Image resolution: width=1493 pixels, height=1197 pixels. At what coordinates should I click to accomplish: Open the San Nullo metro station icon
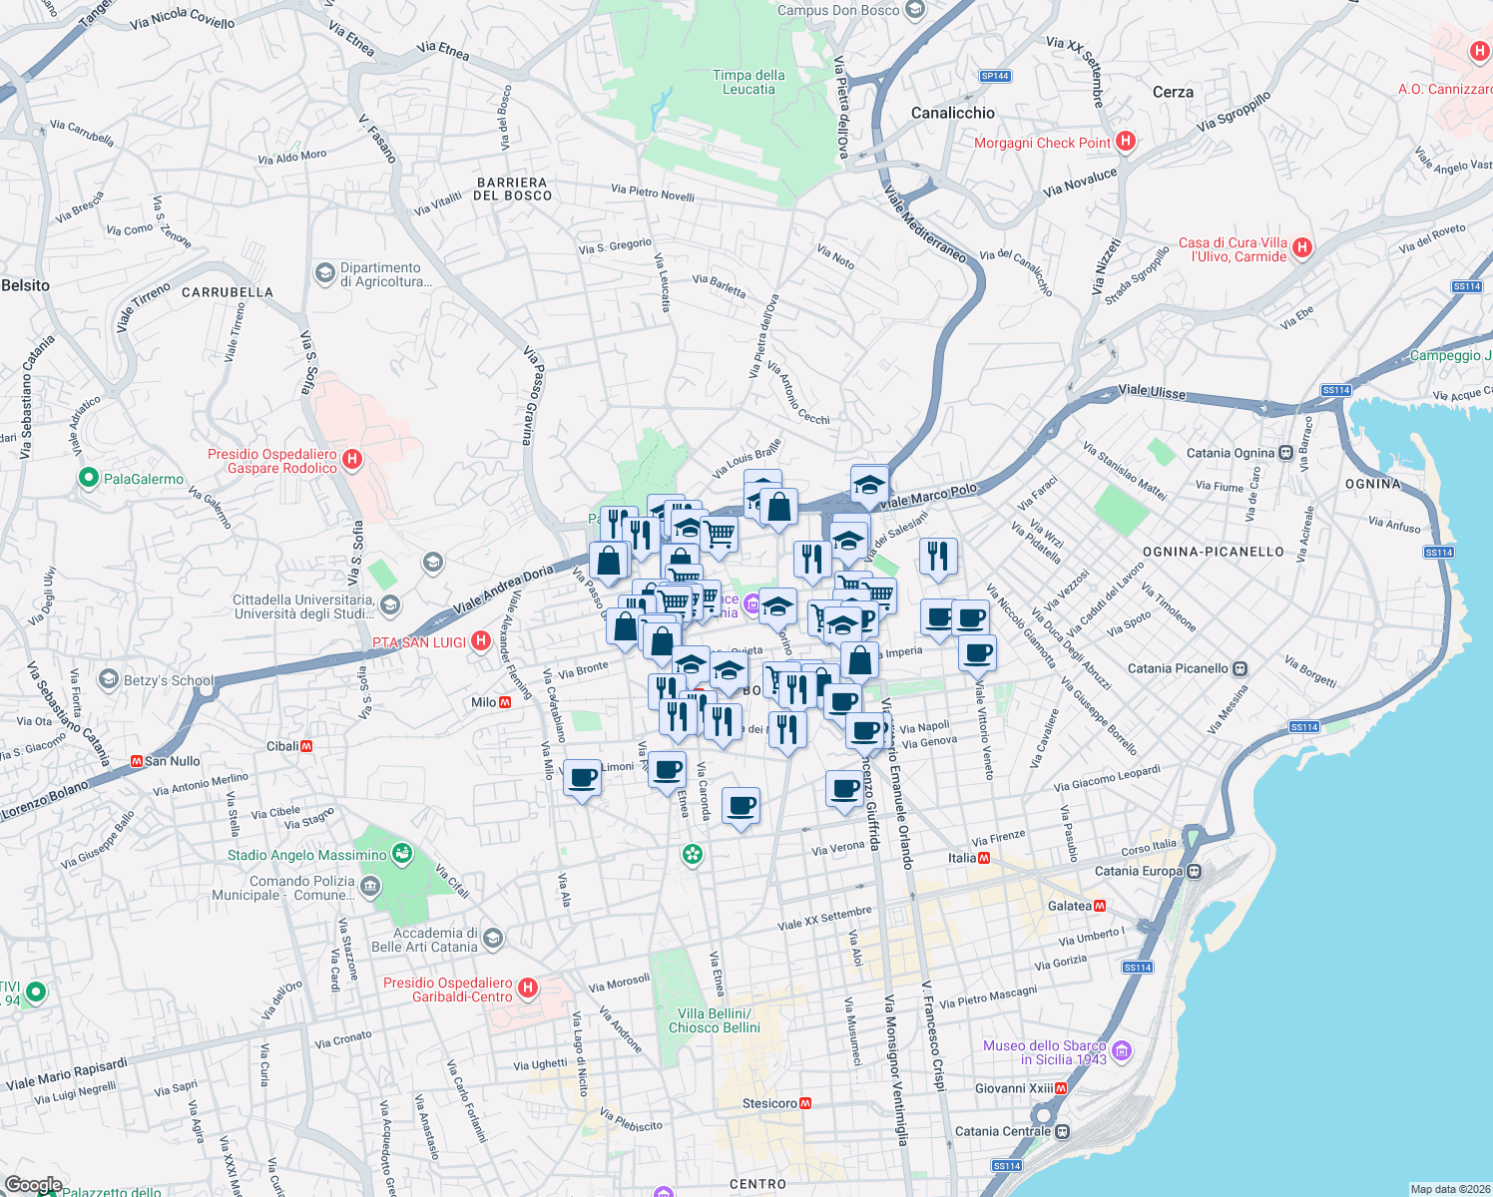click(x=137, y=761)
